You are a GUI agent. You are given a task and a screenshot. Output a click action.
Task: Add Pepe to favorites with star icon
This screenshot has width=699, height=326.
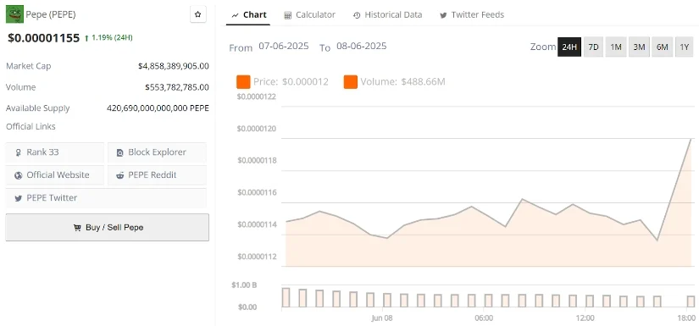(x=198, y=14)
